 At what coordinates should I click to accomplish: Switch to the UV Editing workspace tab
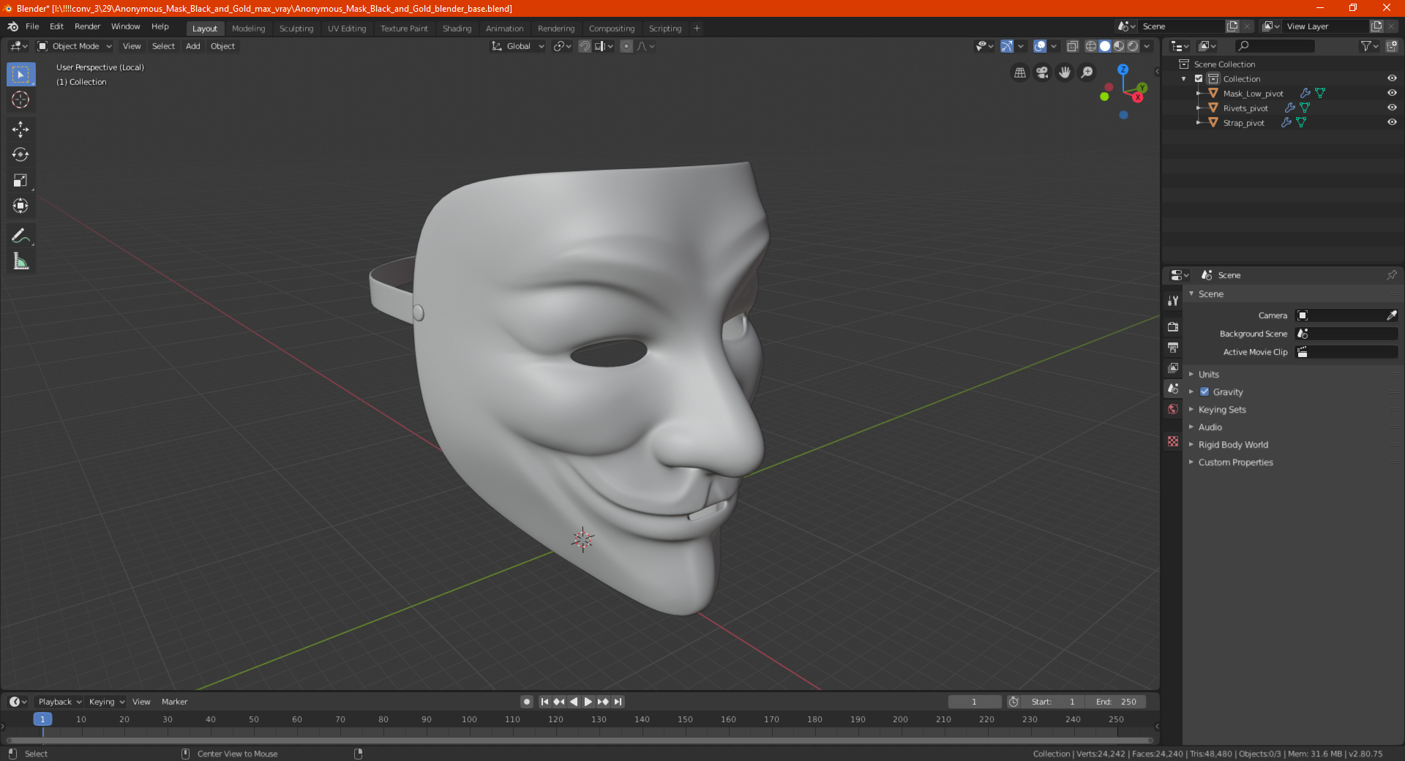347,29
